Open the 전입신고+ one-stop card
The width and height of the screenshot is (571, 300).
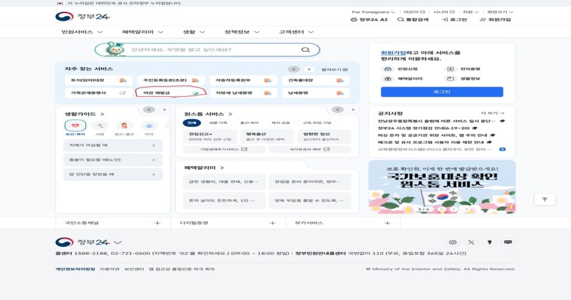tap(210, 137)
